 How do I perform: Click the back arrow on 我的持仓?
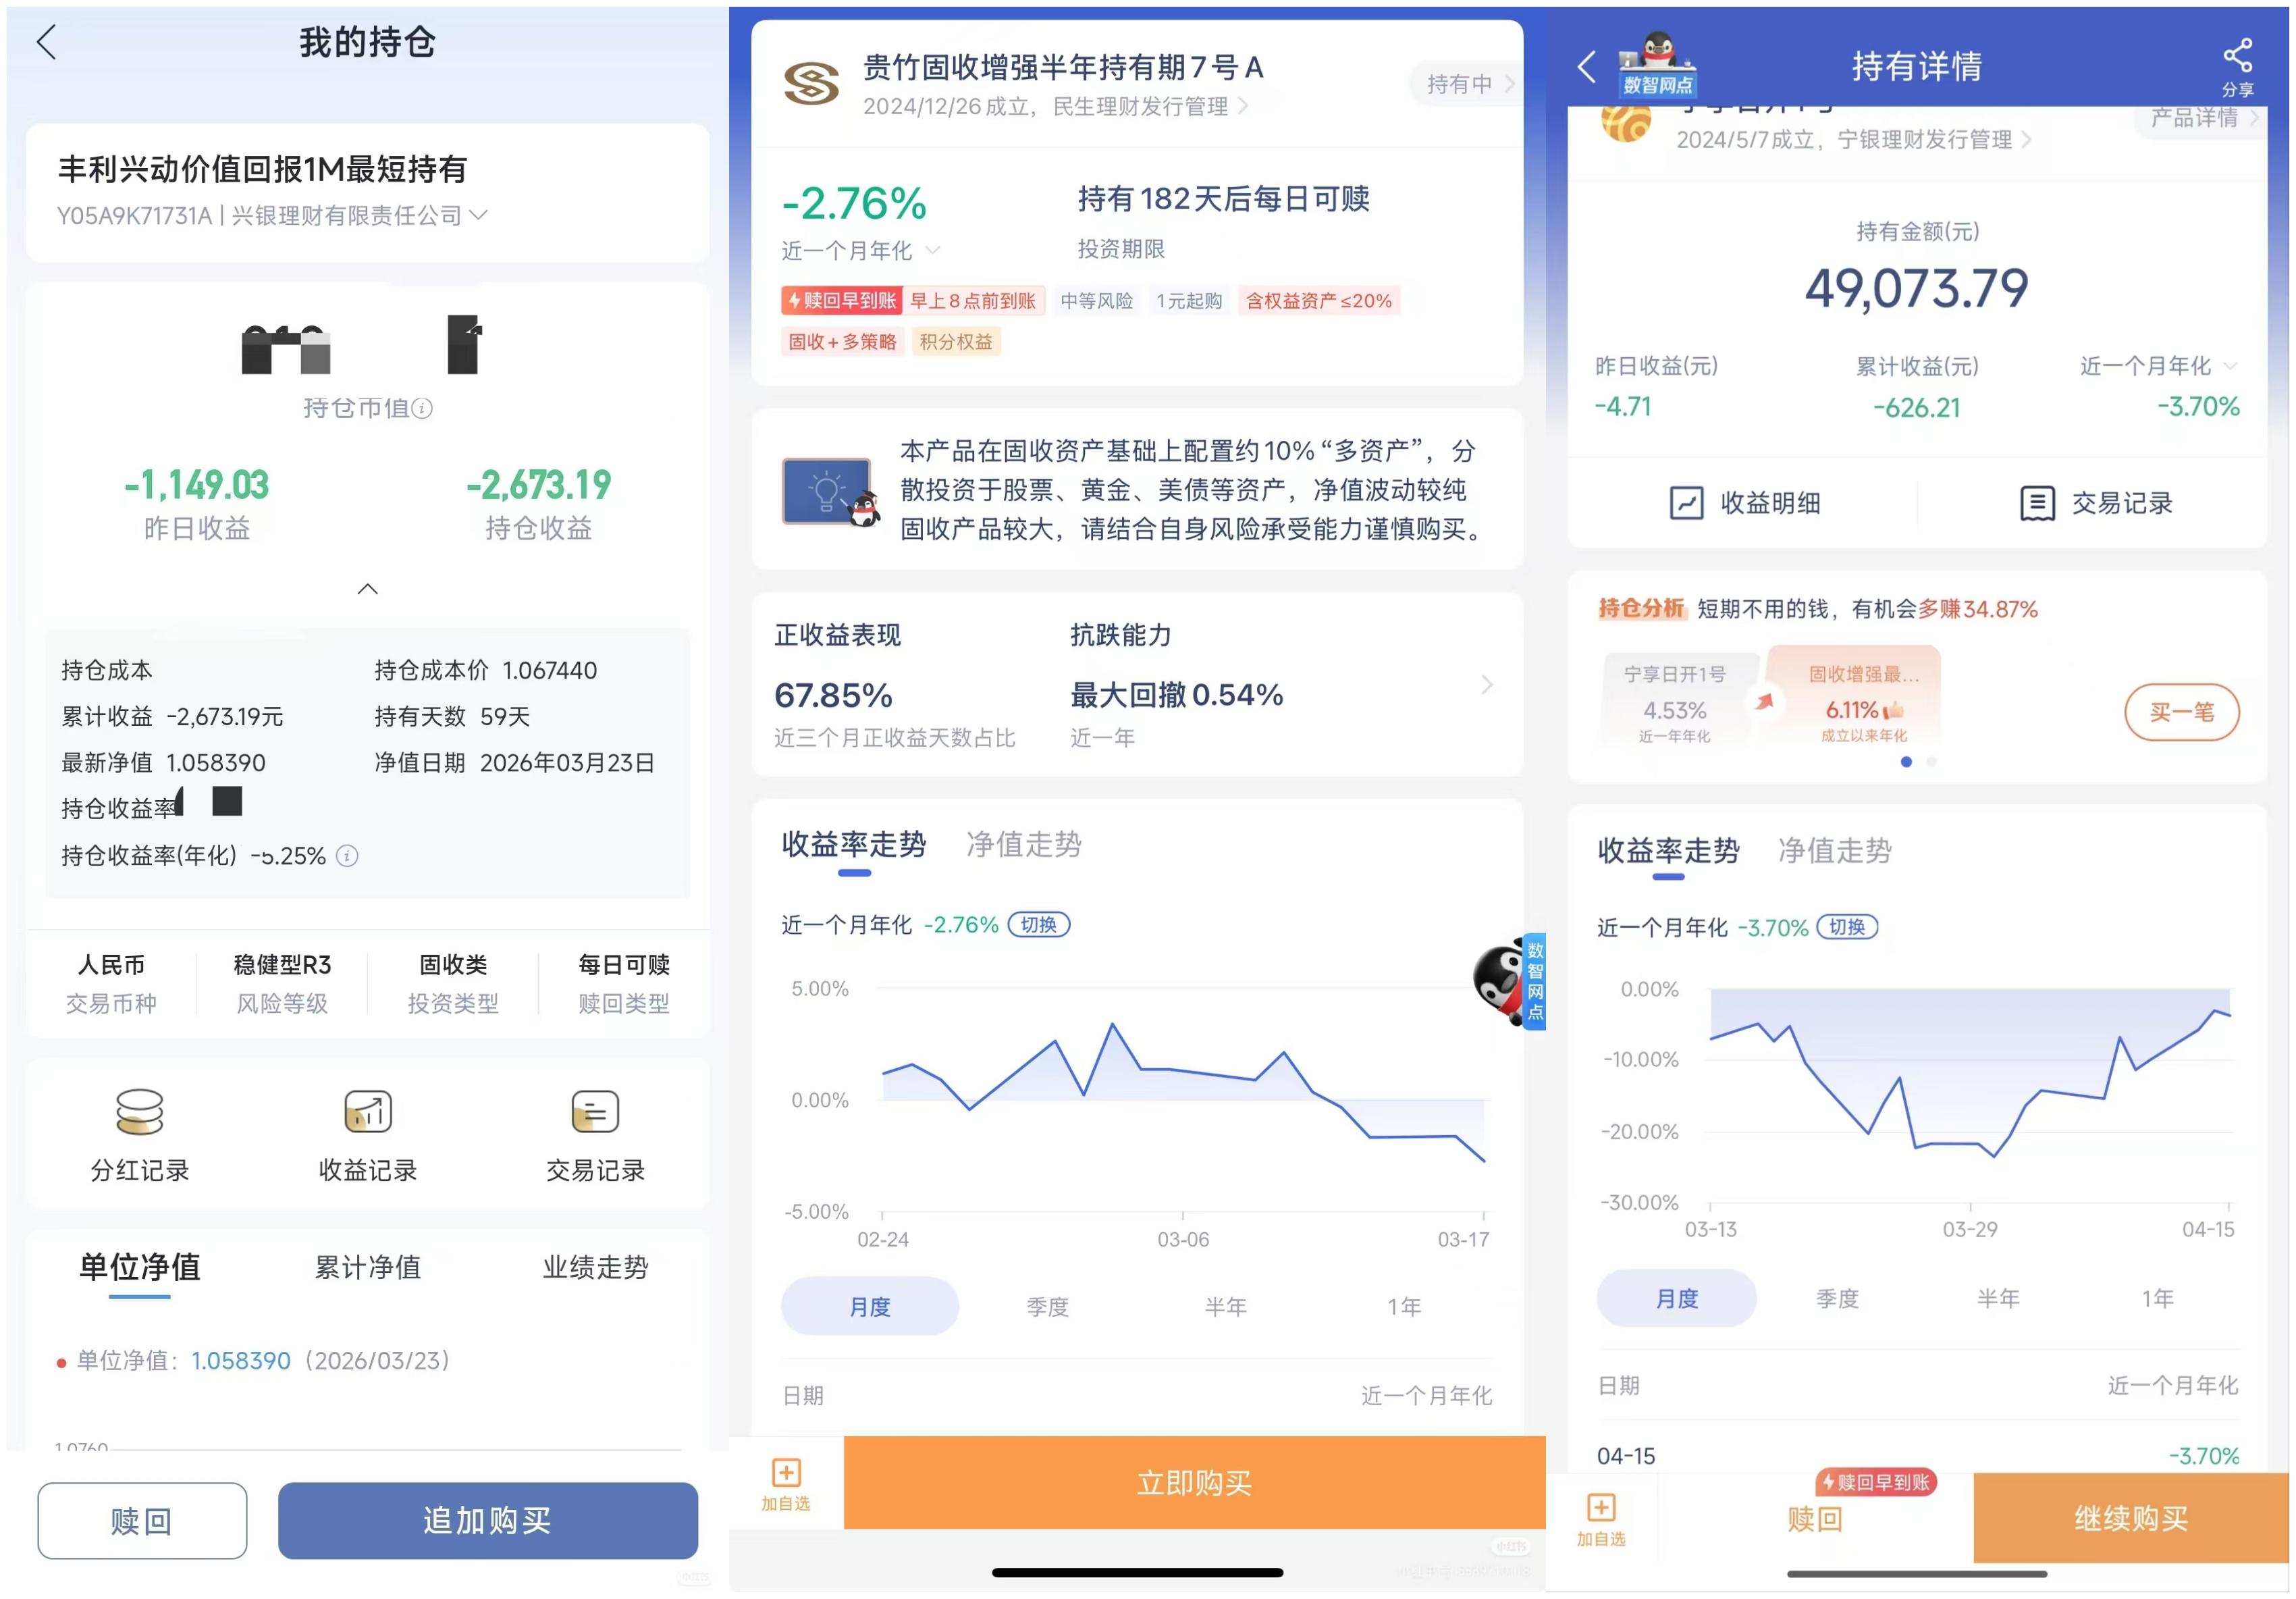46,42
